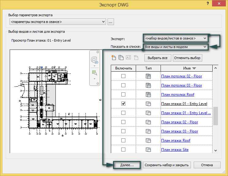Click type icon for План этажа: 03 - Floor
Image resolution: width=228 pixels, height=176 pixels.
coord(148,131)
